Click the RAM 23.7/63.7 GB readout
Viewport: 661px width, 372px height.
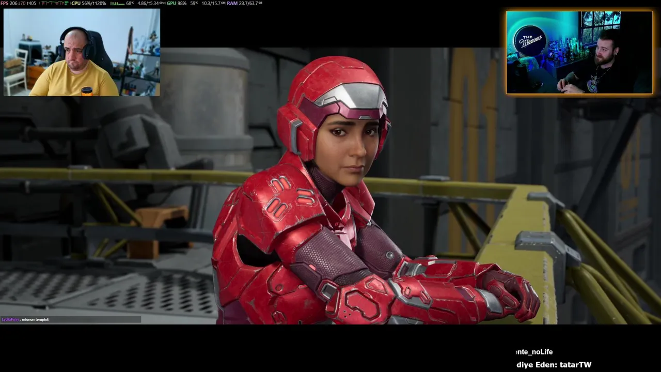[244, 3]
